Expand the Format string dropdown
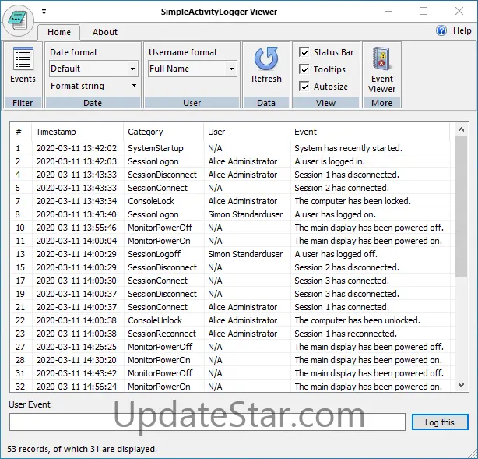 [x=134, y=86]
